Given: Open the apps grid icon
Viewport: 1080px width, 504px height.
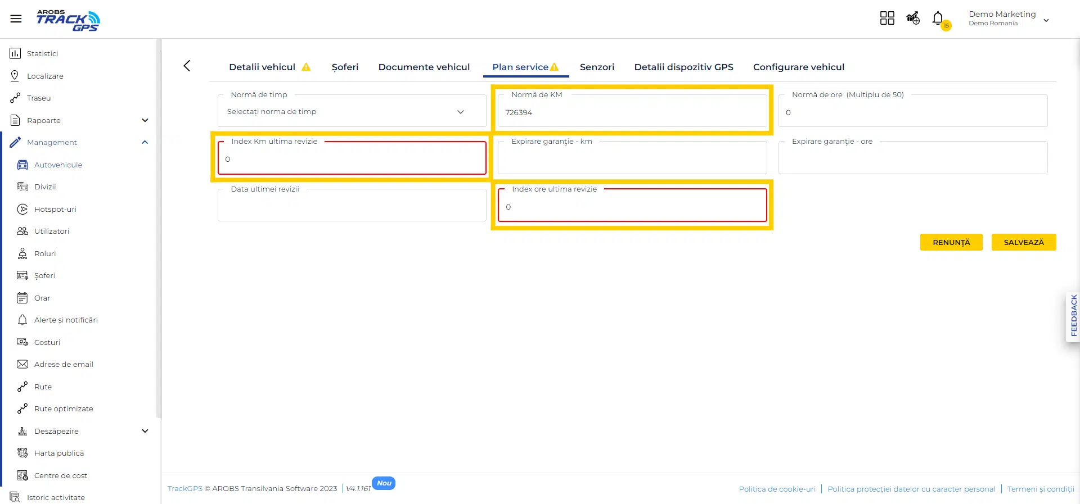Looking at the screenshot, I should click(887, 19).
